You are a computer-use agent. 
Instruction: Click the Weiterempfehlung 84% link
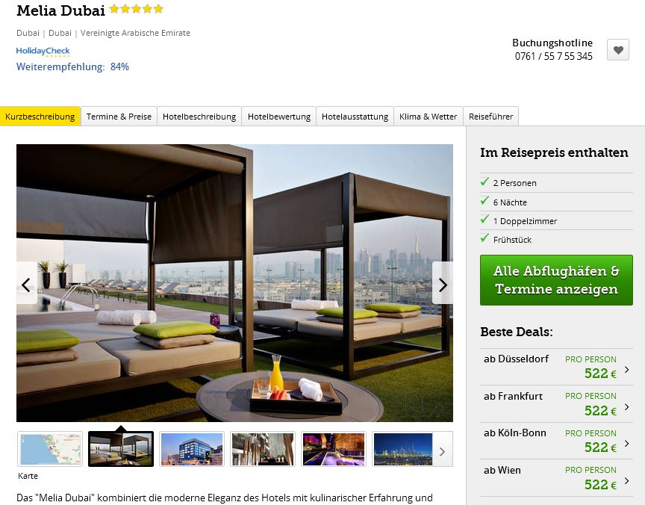tap(72, 66)
